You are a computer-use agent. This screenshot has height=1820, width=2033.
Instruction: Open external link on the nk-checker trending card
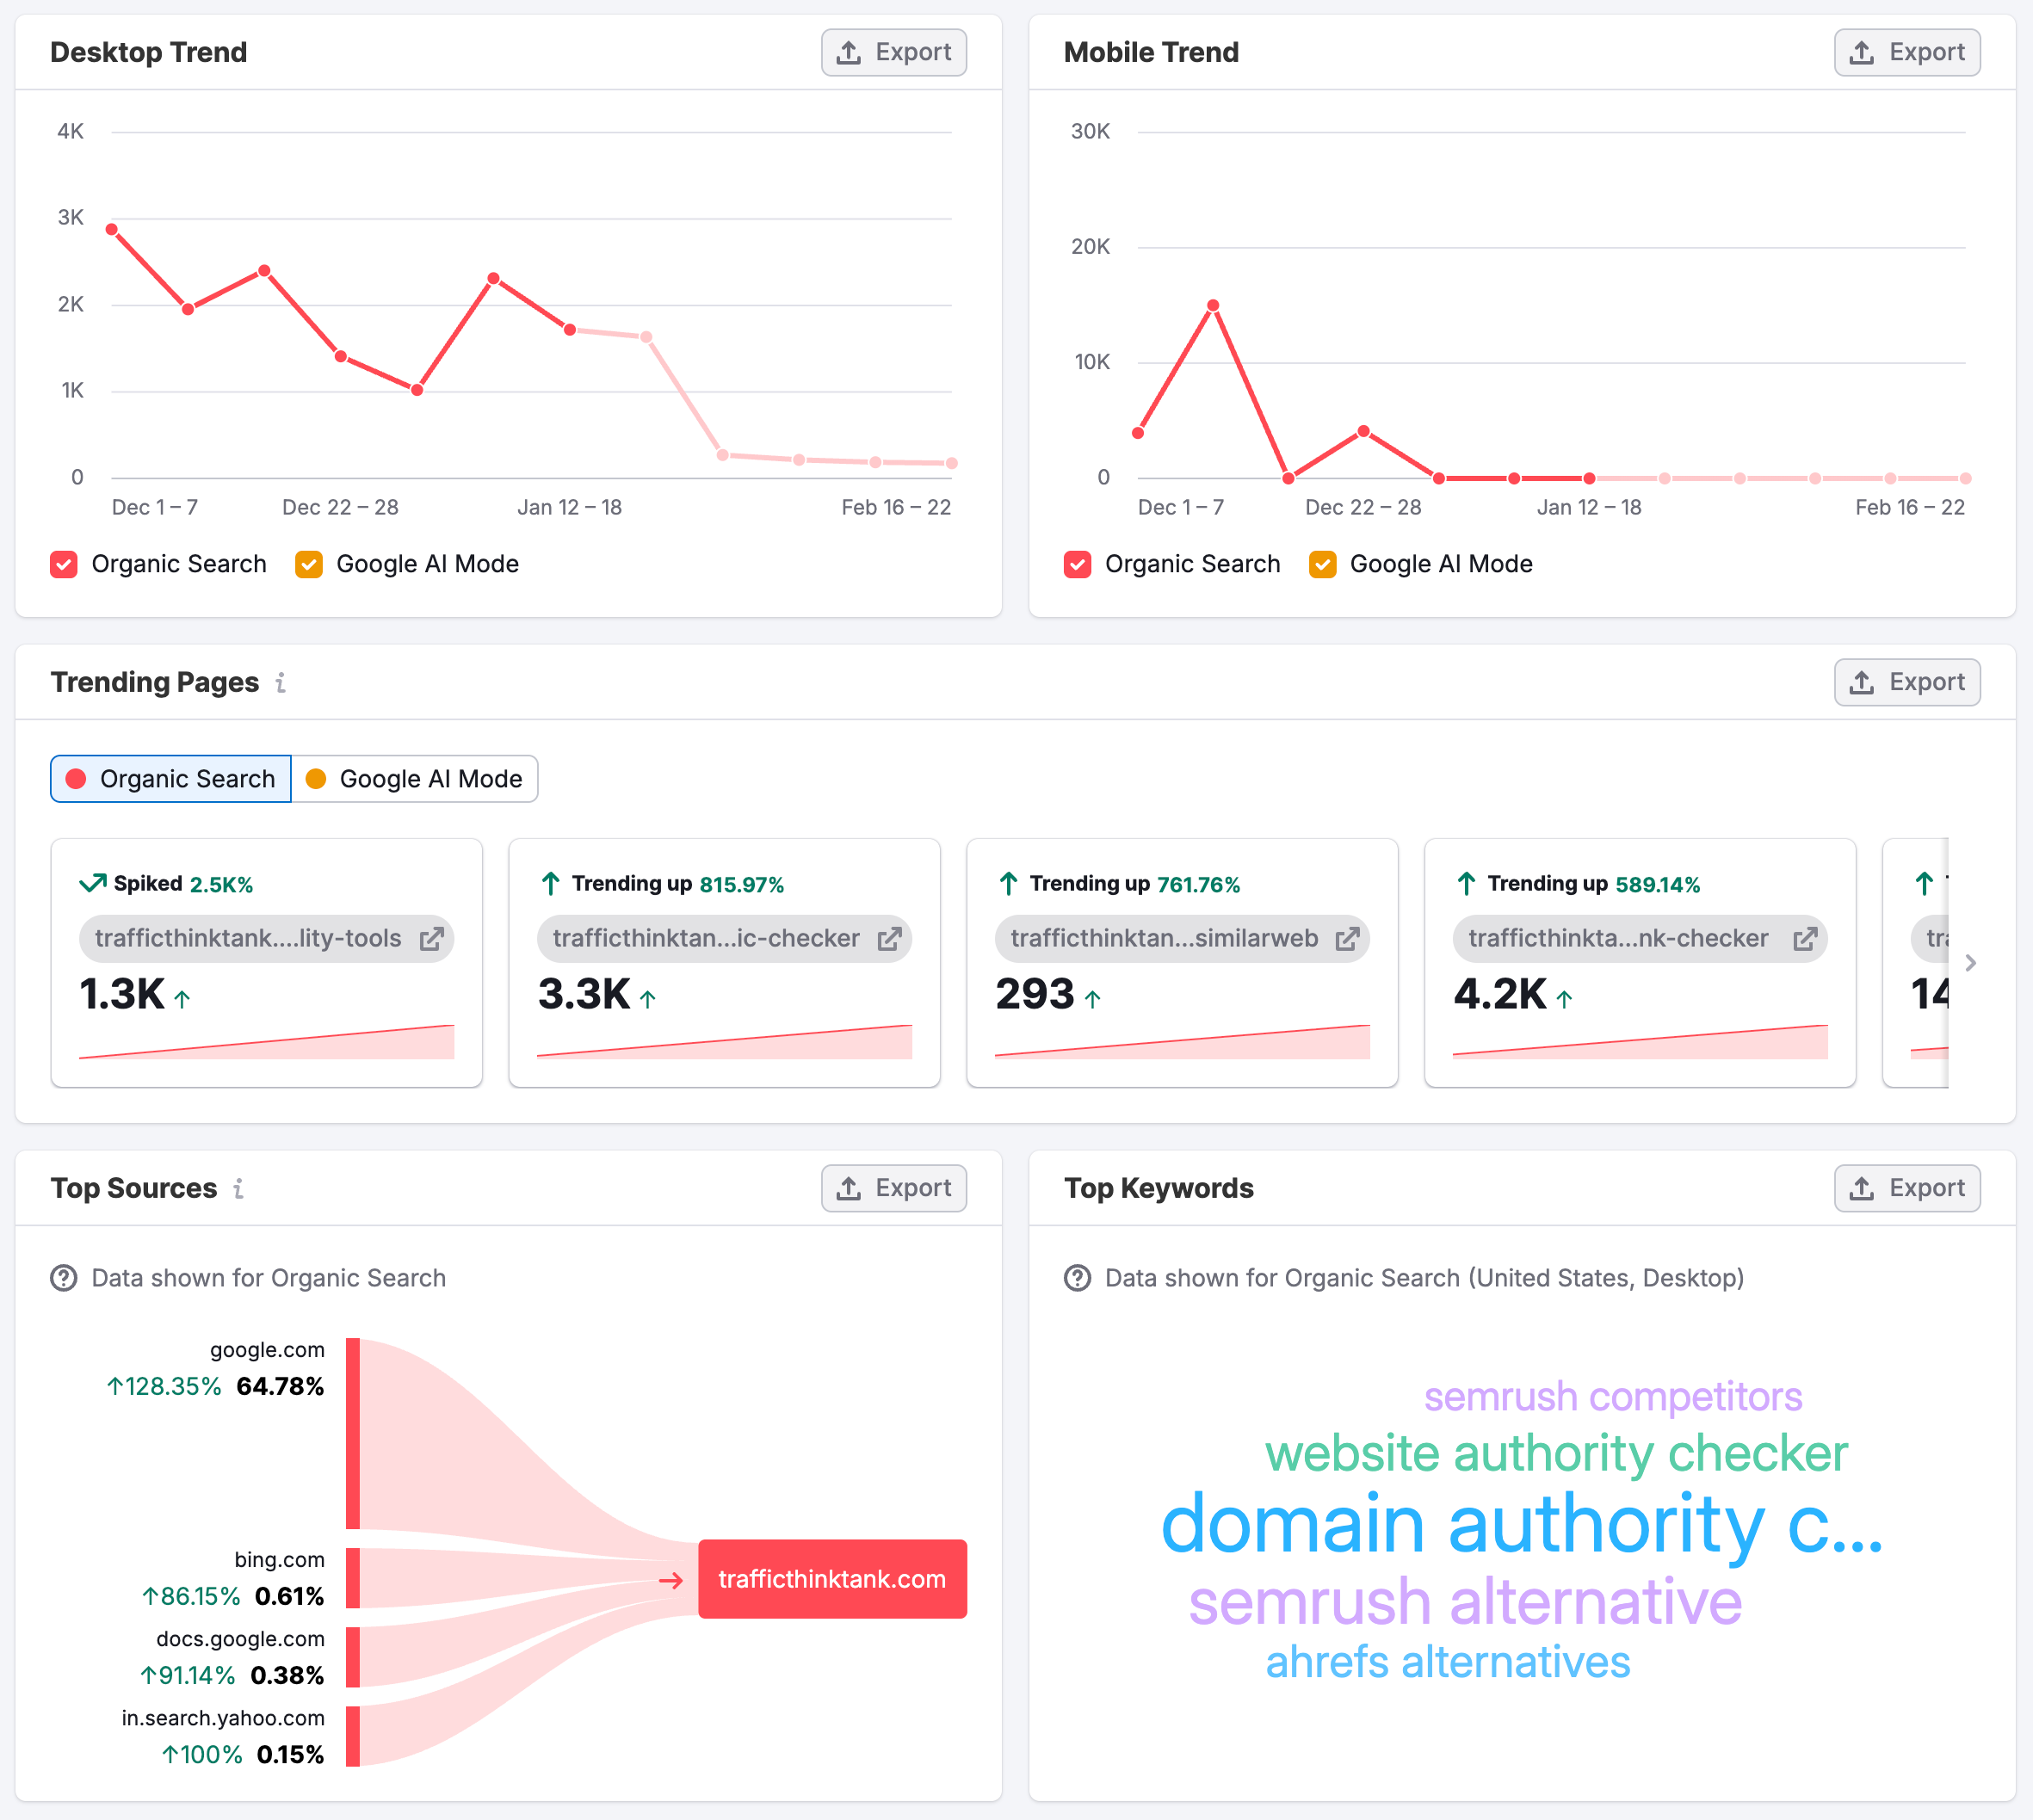click(1805, 939)
